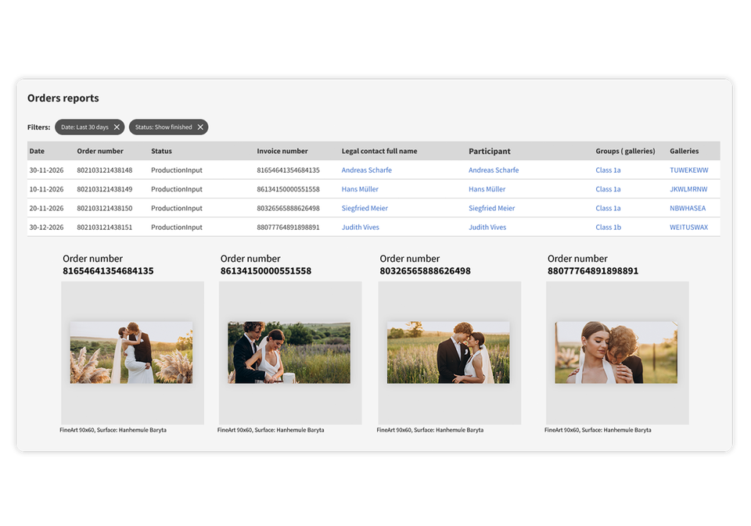Screen dimensions: 751x526
Task: Open gallery WEITUSWAX link
Action: pos(688,227)
